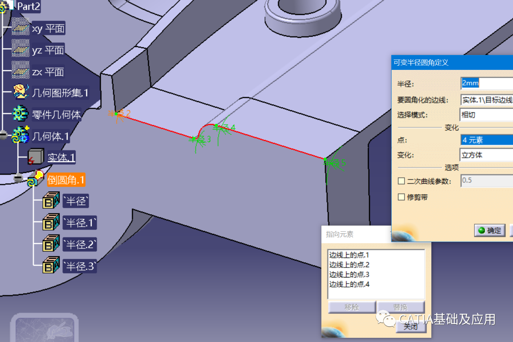Select 边线上的点.4 in the list
The height and width of the screenshot is (342, 513).
(x=349, y=284)
